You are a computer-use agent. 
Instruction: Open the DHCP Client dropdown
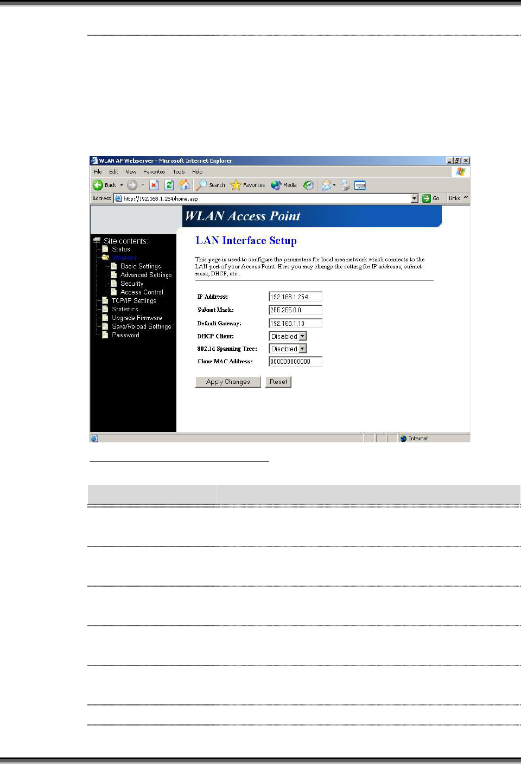[x=288, y=336]
